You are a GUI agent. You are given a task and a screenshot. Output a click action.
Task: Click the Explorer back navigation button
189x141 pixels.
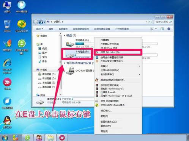click(36, 22)
